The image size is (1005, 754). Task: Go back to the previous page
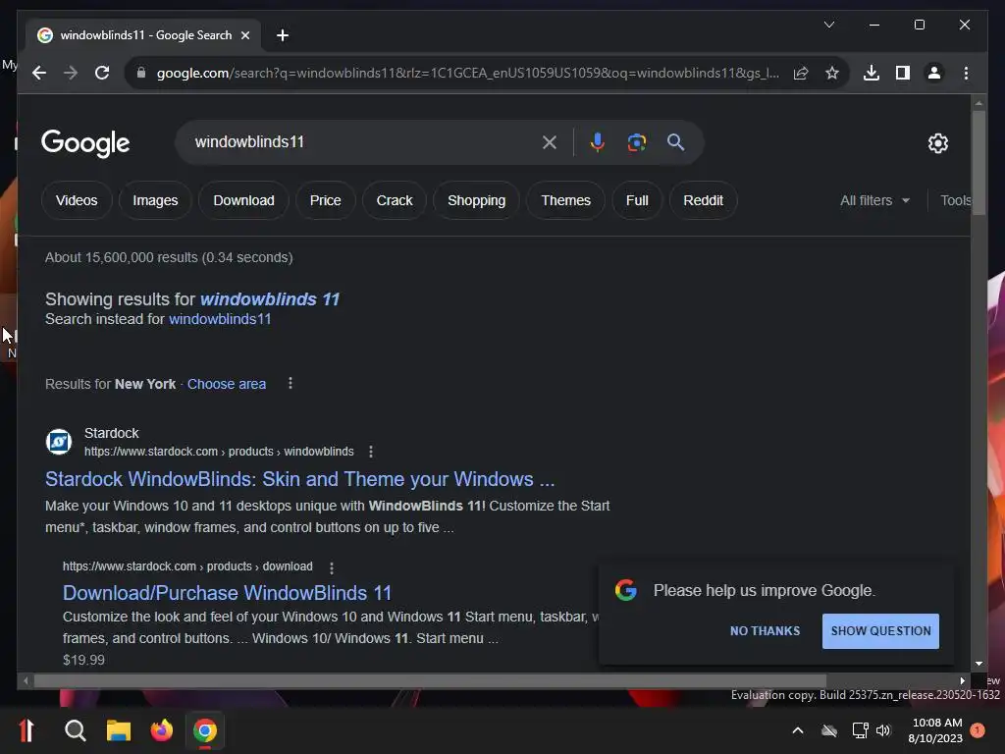coord(39,73)
